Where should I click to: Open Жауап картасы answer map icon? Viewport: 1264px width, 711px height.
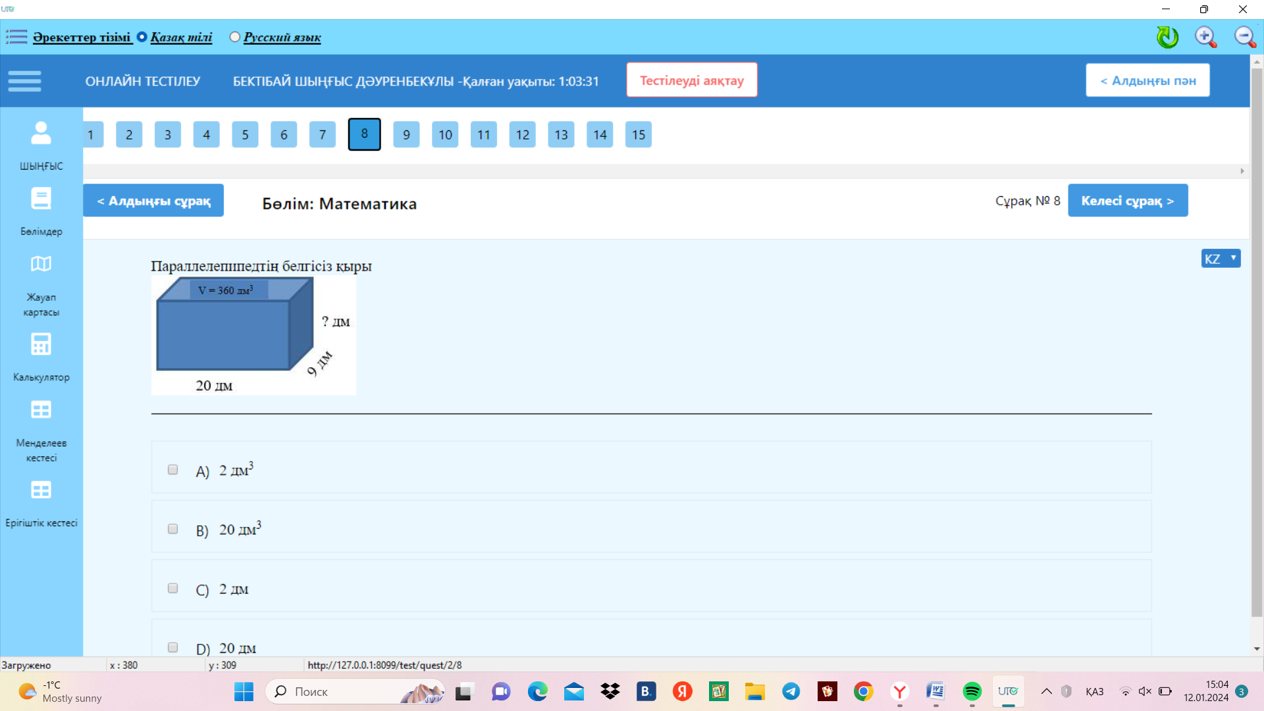(x=41, y=264)
